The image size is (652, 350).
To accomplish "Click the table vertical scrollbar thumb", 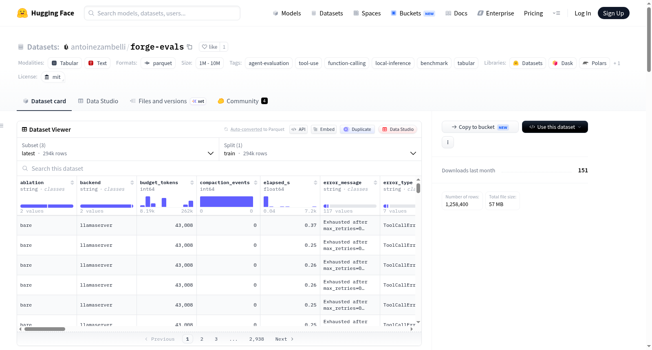I will pos(418,188).
